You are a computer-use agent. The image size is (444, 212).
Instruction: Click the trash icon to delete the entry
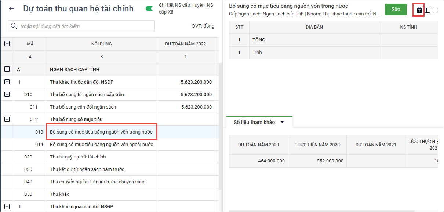tap(419, 10)
